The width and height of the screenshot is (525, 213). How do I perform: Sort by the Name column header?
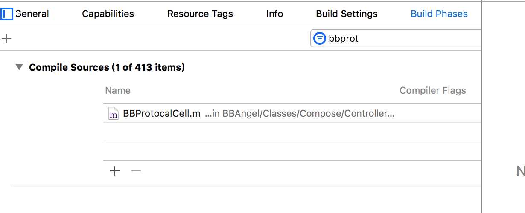pos(118,90)
